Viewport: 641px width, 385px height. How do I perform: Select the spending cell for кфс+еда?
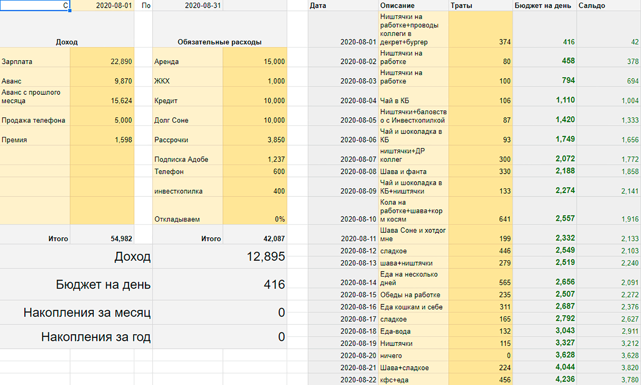pyautogui.click(x=480, y=380)
